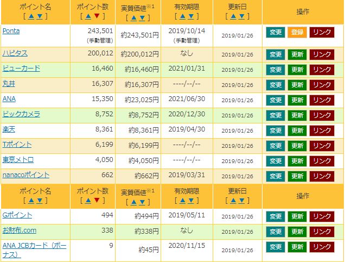Sort 更新日 ascending in lower header
Image resolution: width=345 pixels, height=262 pixels.
tap(233, 201)
